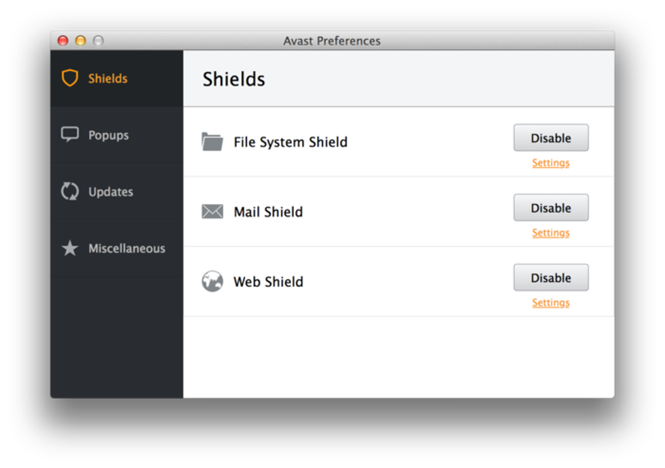Open File System Shield settings link
This screenshot has height=468, width=665.
(x=551, y=163)
